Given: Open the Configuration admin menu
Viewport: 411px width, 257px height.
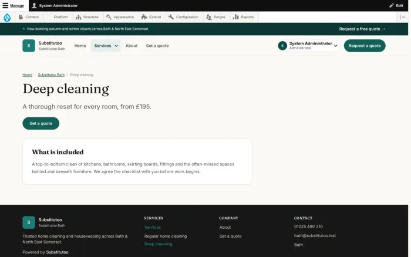Looking at the screenshot, I should tap(184, 17).
